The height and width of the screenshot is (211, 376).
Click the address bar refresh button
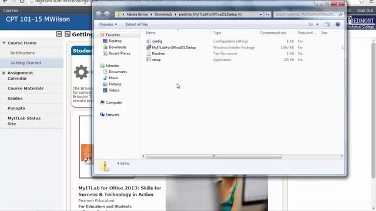pyautogui.click(x=268, y=15)
